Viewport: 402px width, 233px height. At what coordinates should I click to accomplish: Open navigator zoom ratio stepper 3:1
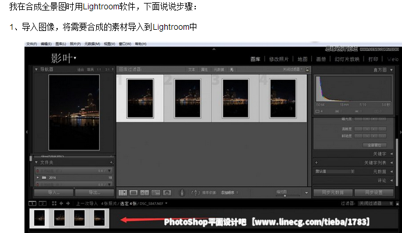(113, 69)
